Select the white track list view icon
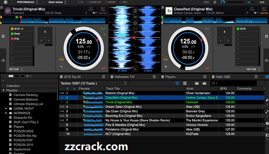Viewport: 269px width, 154px height. [x=185, y=83]
